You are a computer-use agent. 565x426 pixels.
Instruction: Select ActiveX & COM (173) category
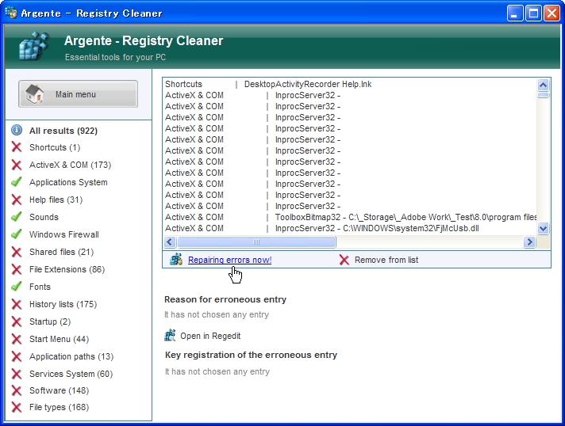[71, 165]
